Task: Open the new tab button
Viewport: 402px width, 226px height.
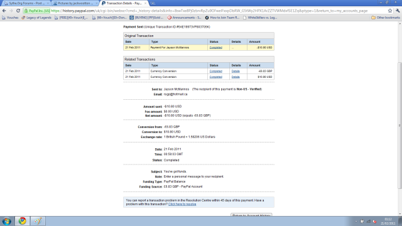Action: click(x=153, y=3)
